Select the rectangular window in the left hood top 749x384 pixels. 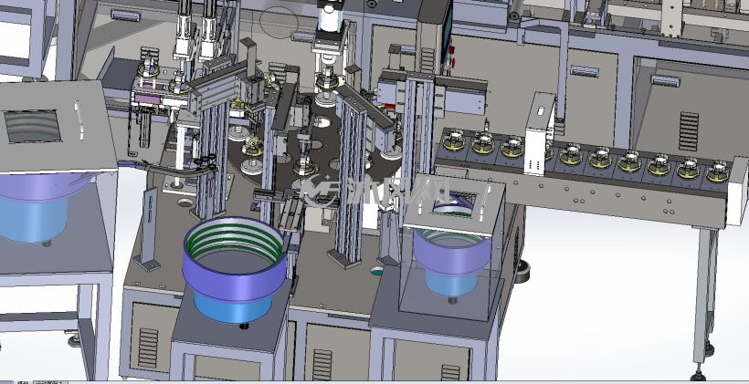33,127
